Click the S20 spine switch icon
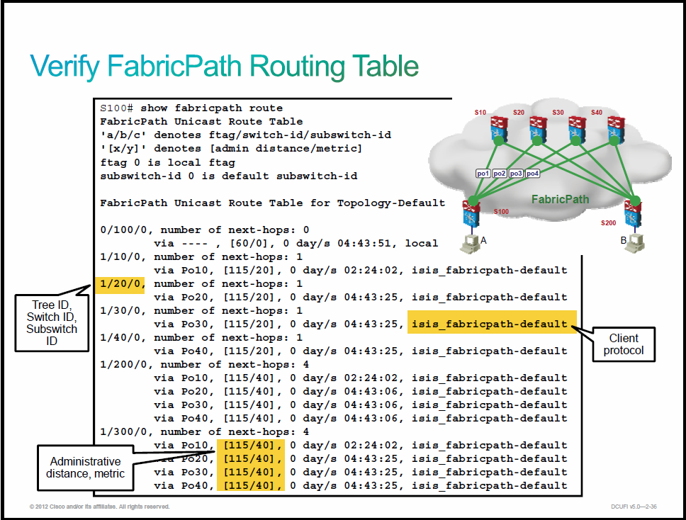This screenshot has width=686, height=520. [x=538, y=130]
